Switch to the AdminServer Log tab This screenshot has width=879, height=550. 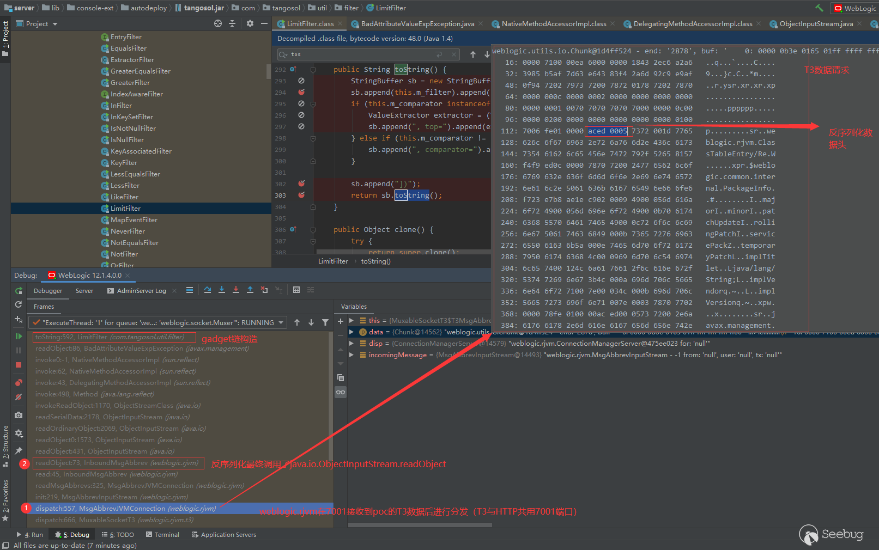click(x=141, y=291)
